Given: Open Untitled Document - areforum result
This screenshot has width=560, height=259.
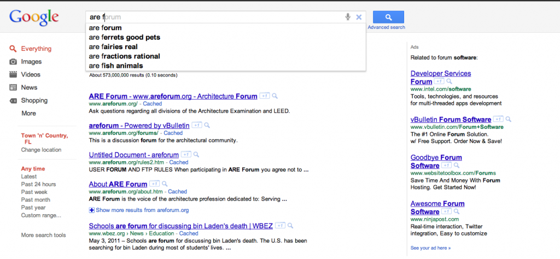Looking at the screenshot, I should click(133, 155).
